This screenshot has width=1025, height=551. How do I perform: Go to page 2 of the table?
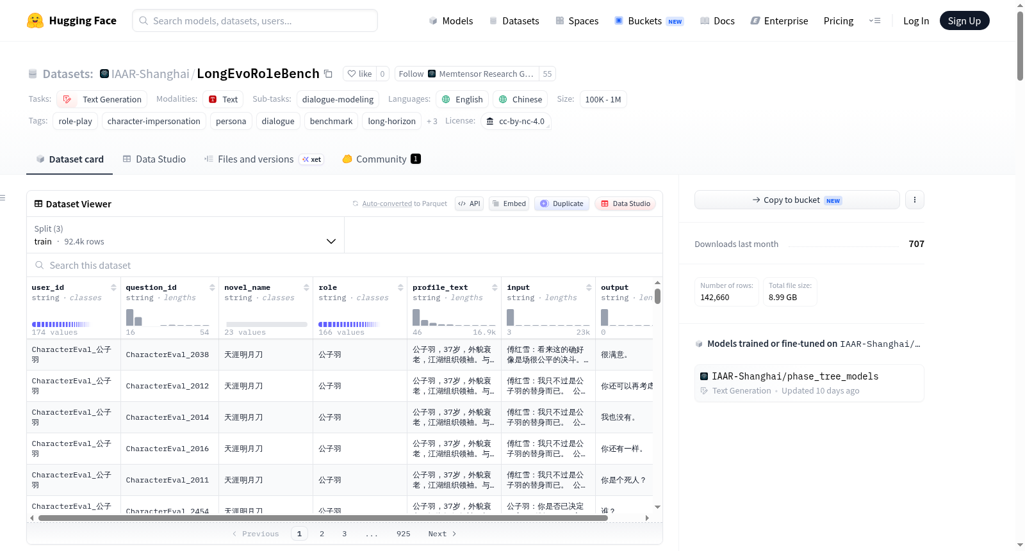322,534
